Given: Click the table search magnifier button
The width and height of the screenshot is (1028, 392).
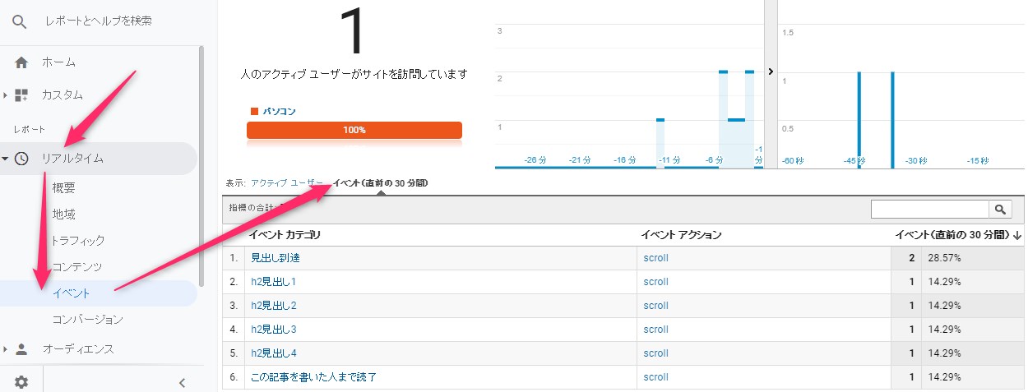Looking at the screenshot, I should tap(1001, 210).
